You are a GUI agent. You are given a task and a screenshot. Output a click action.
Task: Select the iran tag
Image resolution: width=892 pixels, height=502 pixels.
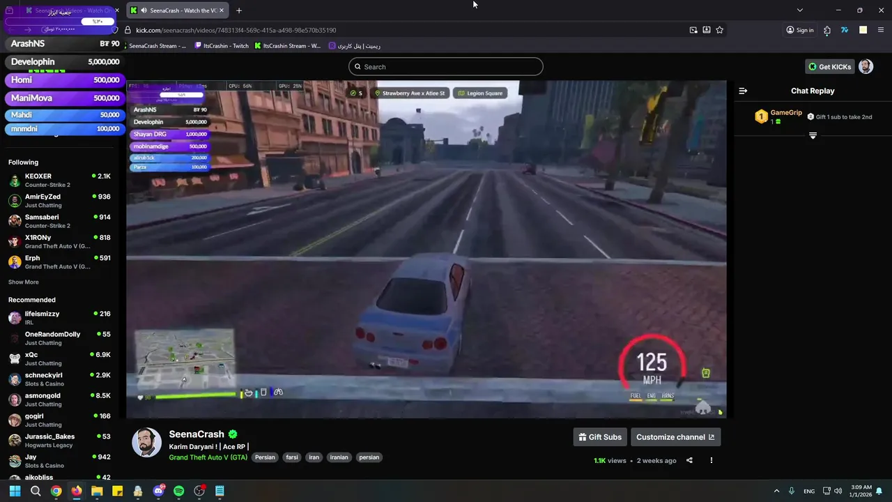tap(314, 457)
